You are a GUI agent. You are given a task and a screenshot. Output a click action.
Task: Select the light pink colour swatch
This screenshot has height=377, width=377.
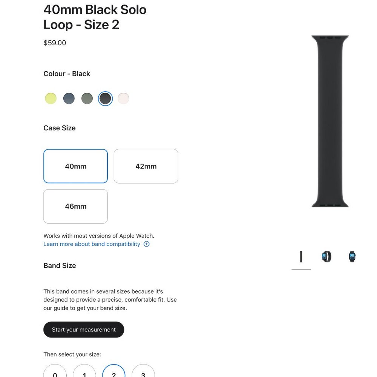click(x=123, y=98)
